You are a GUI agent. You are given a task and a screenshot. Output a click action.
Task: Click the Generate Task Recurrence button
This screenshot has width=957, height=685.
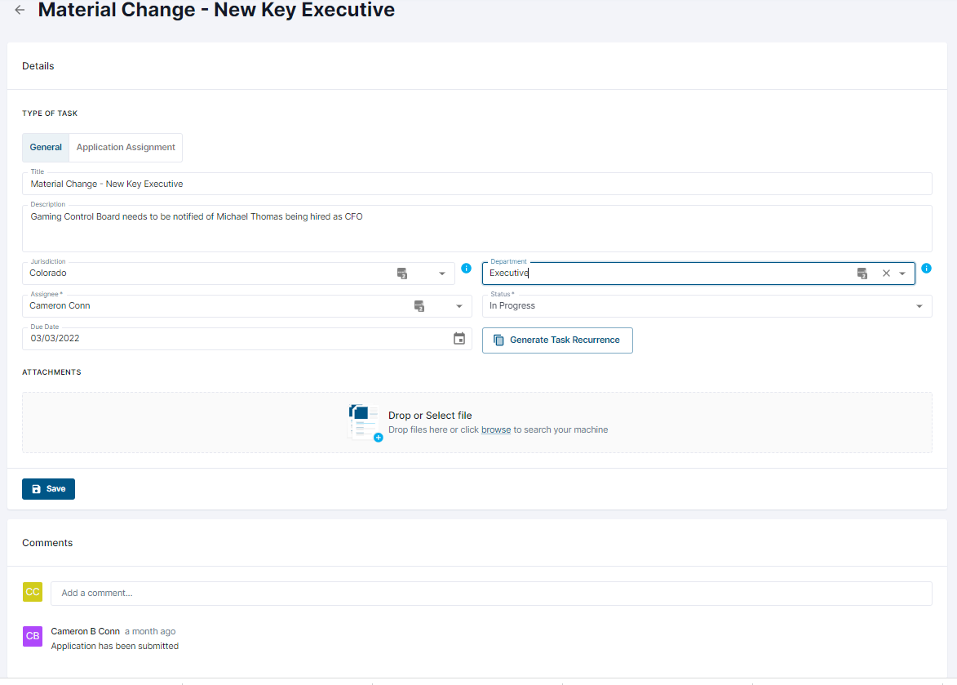(557, 340)
